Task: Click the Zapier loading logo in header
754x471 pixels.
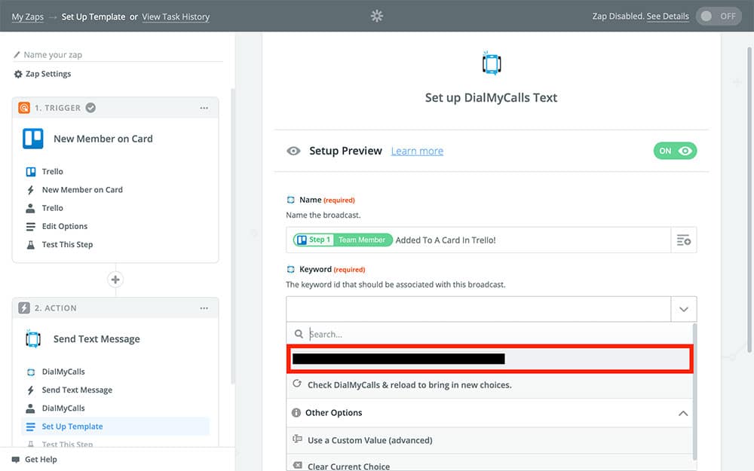Action: (x=377, y=16)
